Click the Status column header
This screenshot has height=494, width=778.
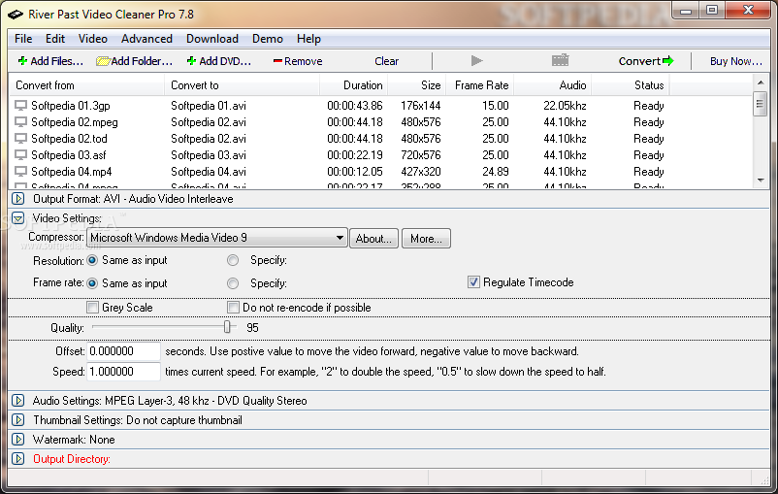631,85
